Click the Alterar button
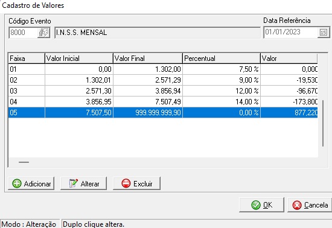 click(84, 183)
